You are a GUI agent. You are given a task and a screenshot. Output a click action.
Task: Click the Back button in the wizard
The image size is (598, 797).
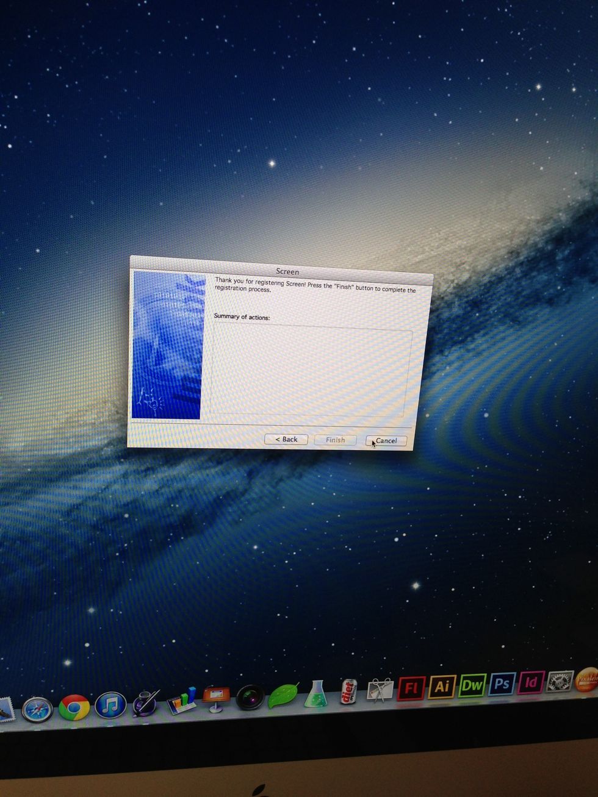286,439
